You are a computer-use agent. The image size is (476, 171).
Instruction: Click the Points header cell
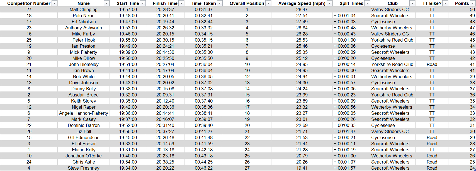coord(462,3)
